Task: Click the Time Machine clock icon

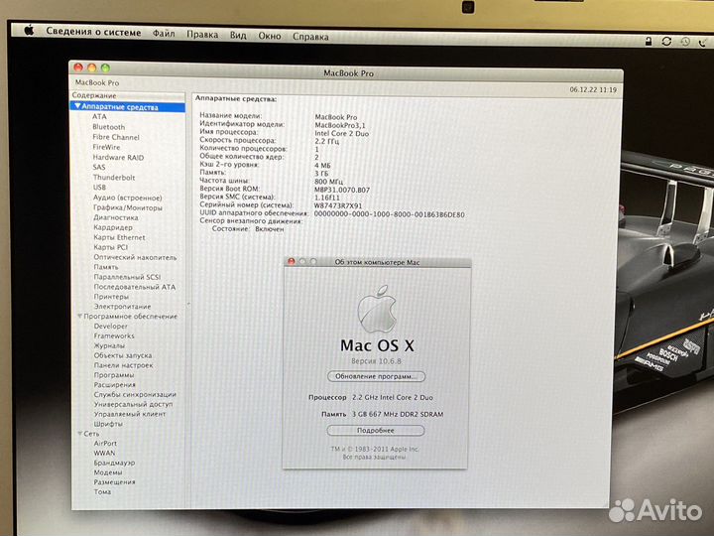Action: 685,42
